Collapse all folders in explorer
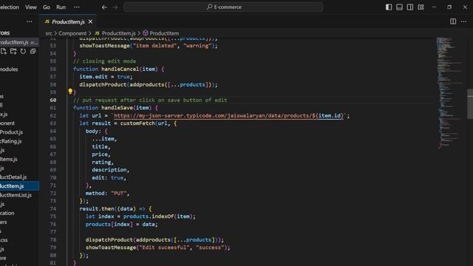Screen dimensions: 473x266 [x=33, y=51]
